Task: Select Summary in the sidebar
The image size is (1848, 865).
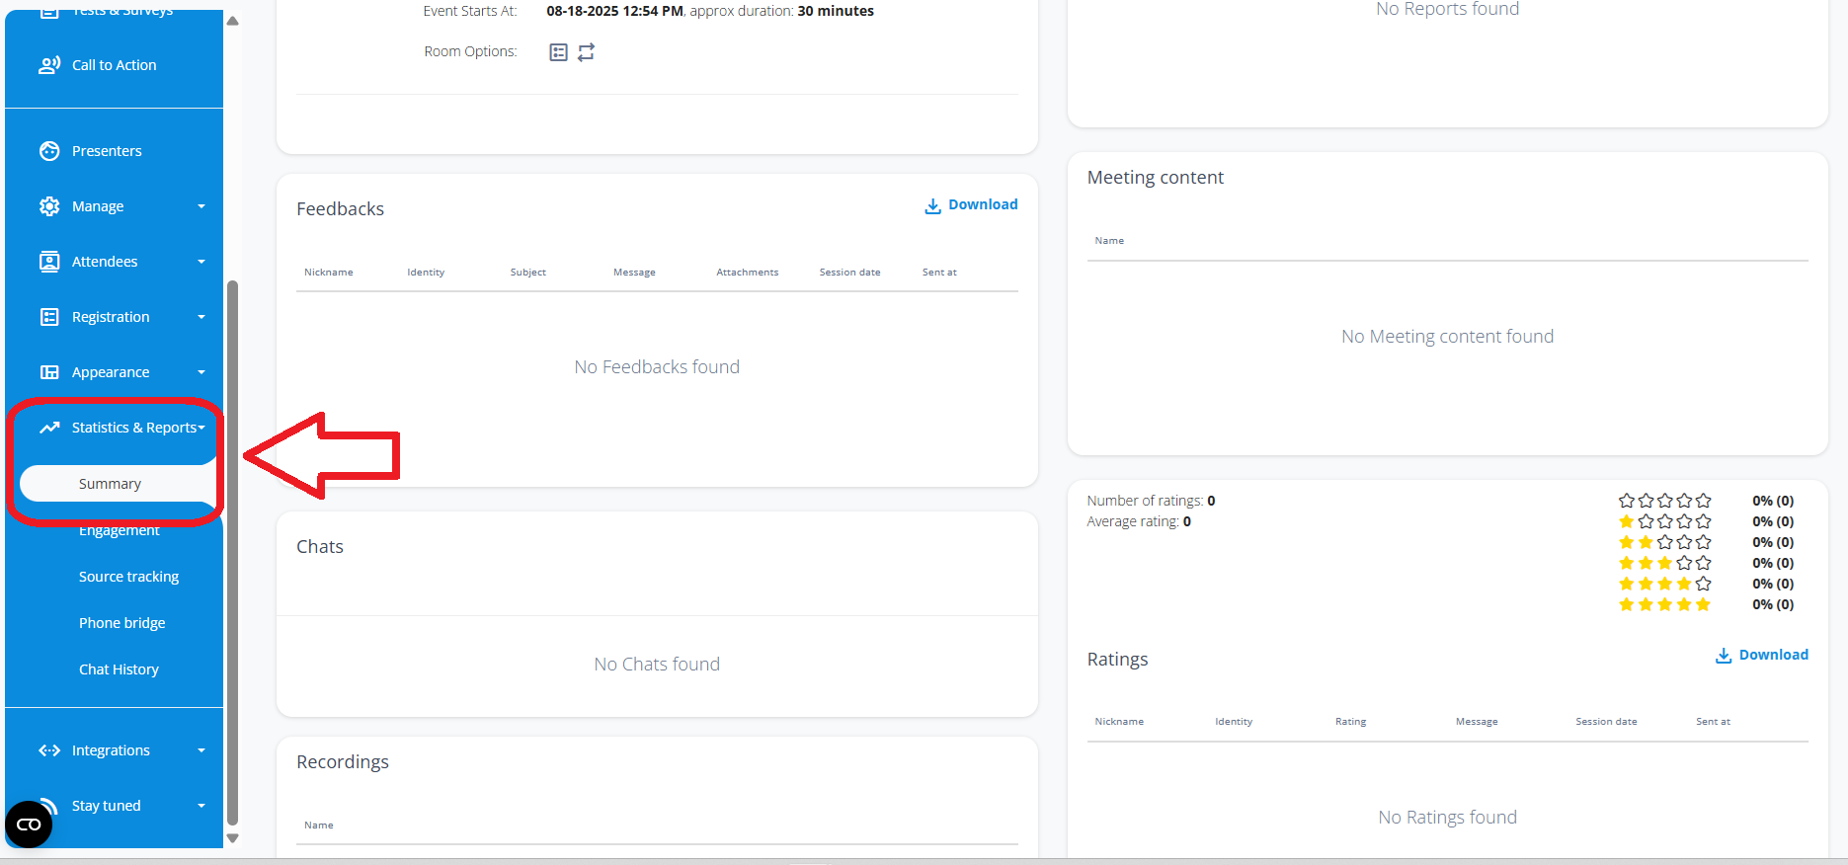Action: (111, 484)
